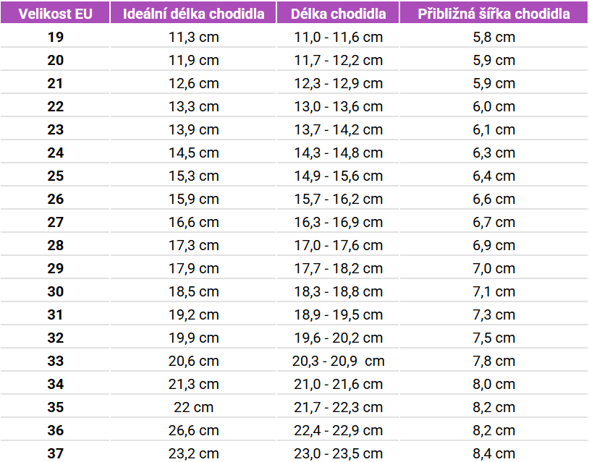Select the width value 7,8 cm

point(493,361)
